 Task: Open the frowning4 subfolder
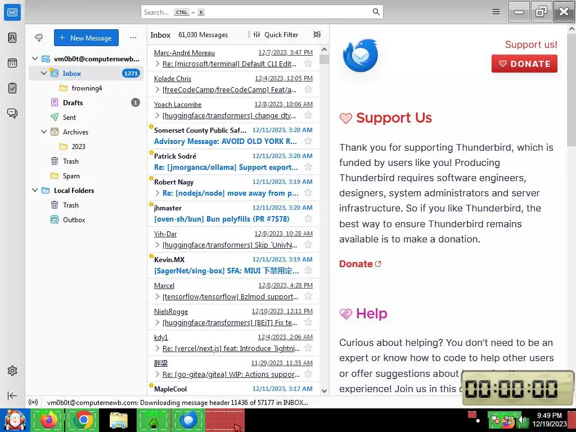86,88
